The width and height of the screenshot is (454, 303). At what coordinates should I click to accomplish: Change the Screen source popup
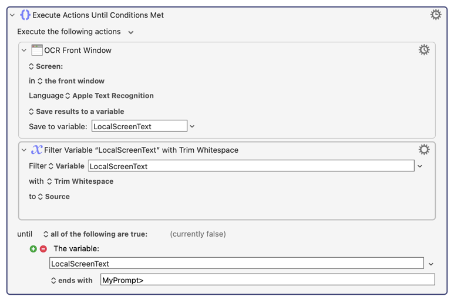46,66
